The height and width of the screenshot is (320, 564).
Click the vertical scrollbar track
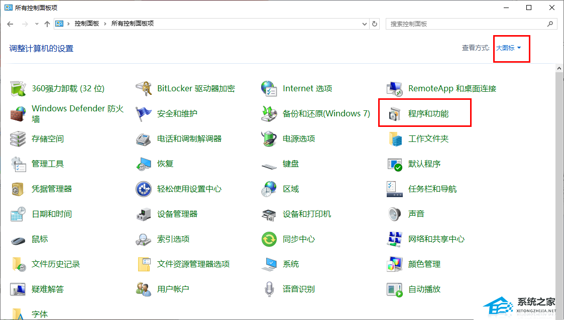coord(559,196)
